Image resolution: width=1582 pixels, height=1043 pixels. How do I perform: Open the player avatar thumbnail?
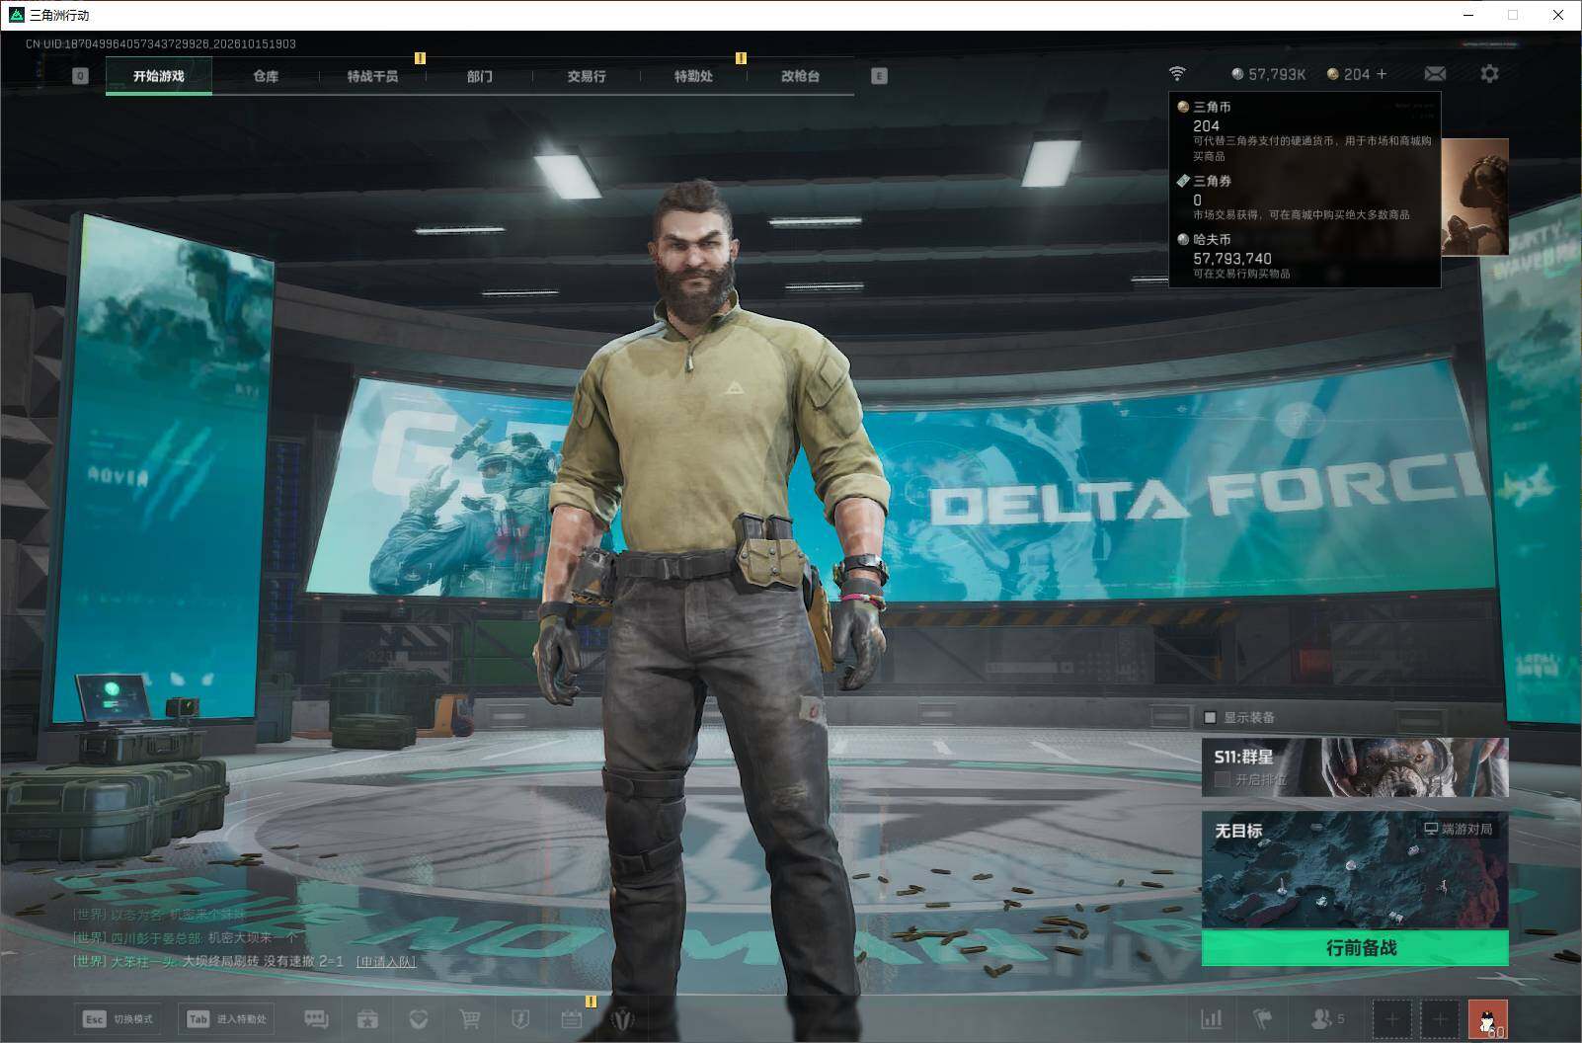pos(1487,1018)
